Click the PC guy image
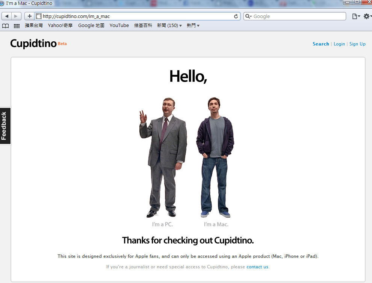Viewport: 372px width, 283px height. click(x=163, y=157)
